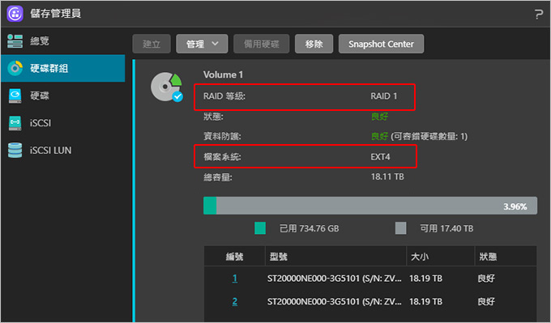Screen dimensions: 551x323
Task: Click the 已用 734.76 GB label
Action: [310, 228]
